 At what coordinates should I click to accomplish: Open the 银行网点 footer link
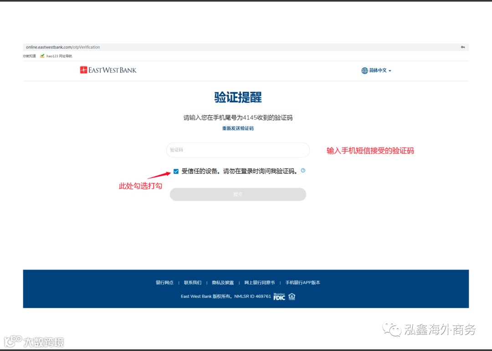(x=165, y=283)
